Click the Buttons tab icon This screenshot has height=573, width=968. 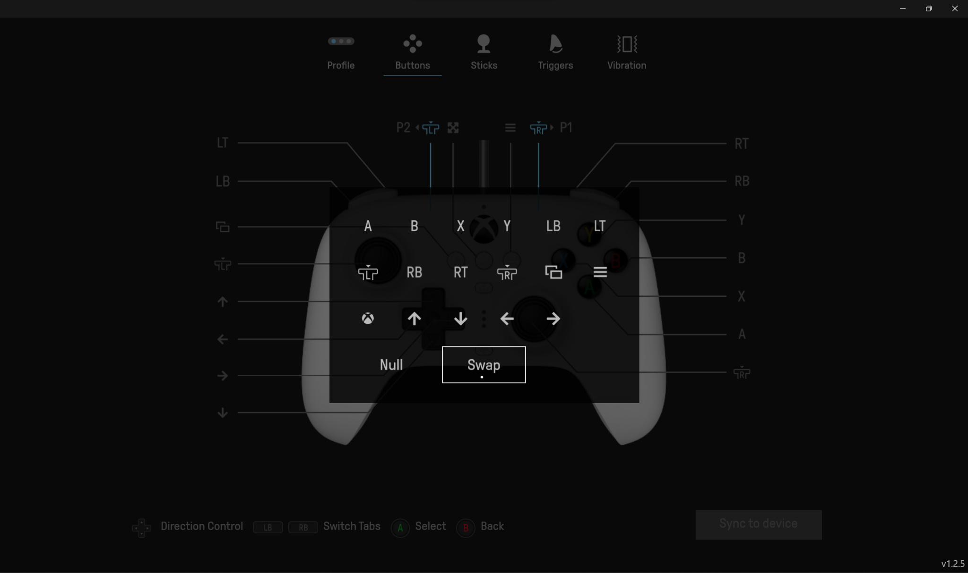412,43
